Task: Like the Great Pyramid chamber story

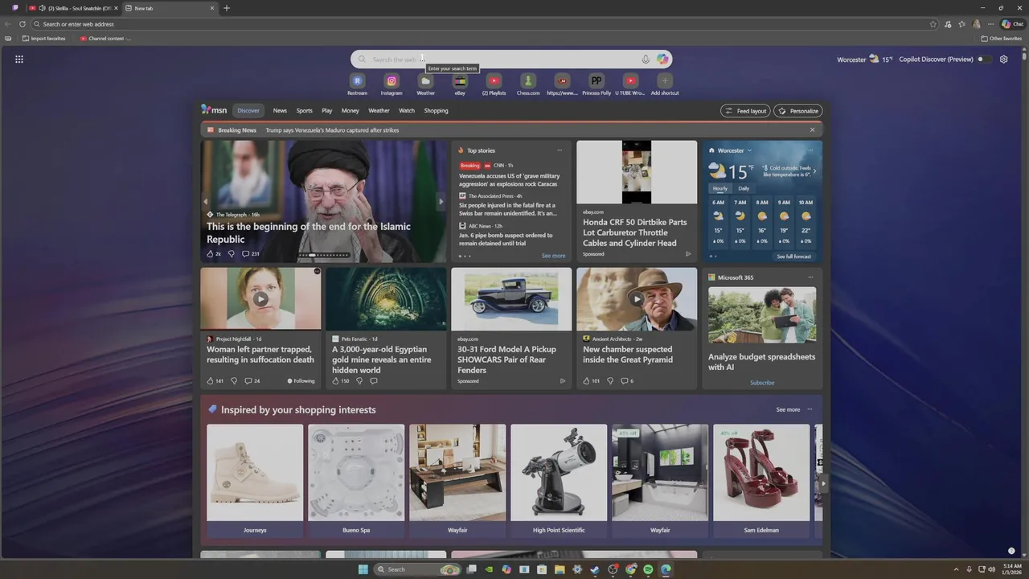Action: [x=586, y=381]
